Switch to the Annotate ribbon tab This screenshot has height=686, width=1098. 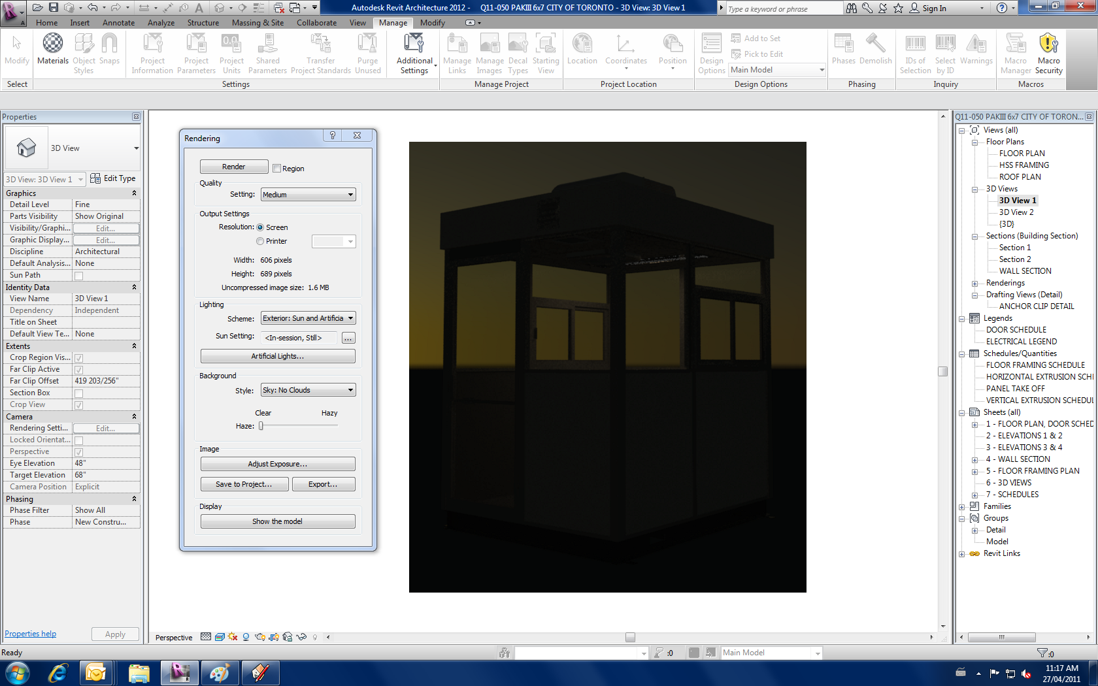point(118,23)
